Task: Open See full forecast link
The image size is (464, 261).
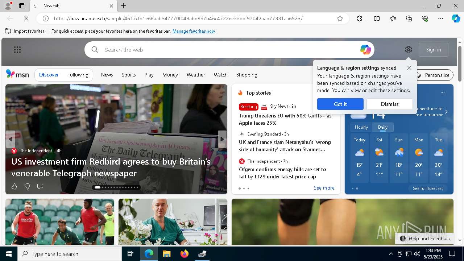Action: coord(428,188)
